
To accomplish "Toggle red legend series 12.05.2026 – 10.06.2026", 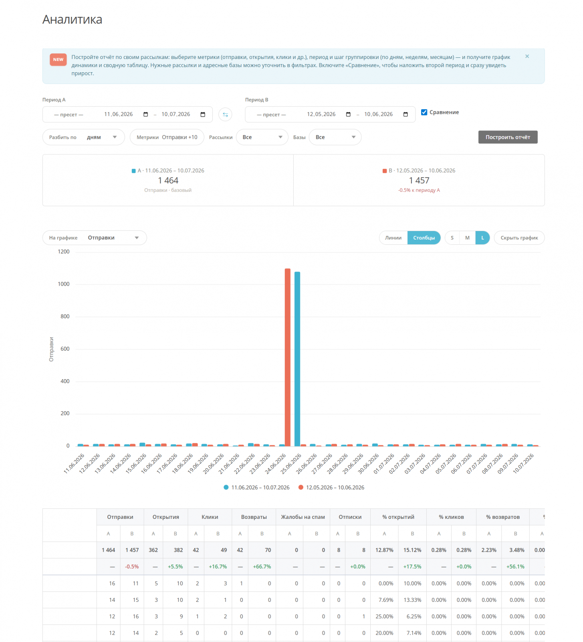I will 331,488.
